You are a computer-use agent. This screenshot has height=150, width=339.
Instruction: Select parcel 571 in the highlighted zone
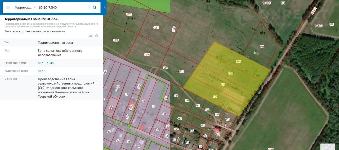215,96
